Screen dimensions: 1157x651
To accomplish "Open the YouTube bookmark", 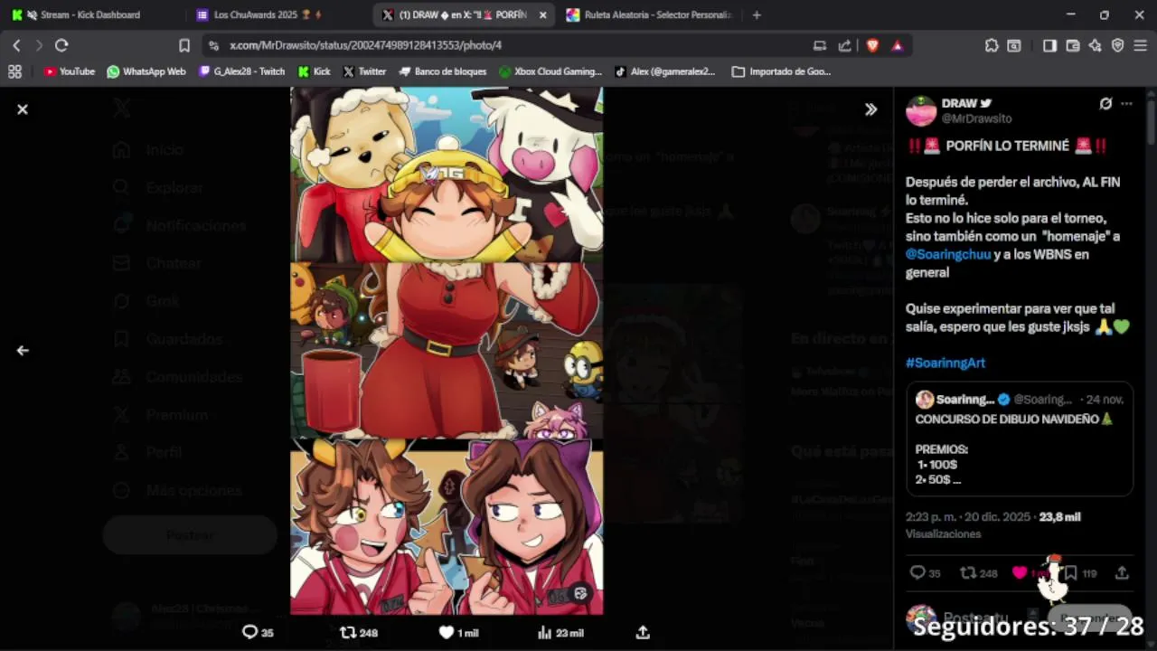I will point(69,71).
